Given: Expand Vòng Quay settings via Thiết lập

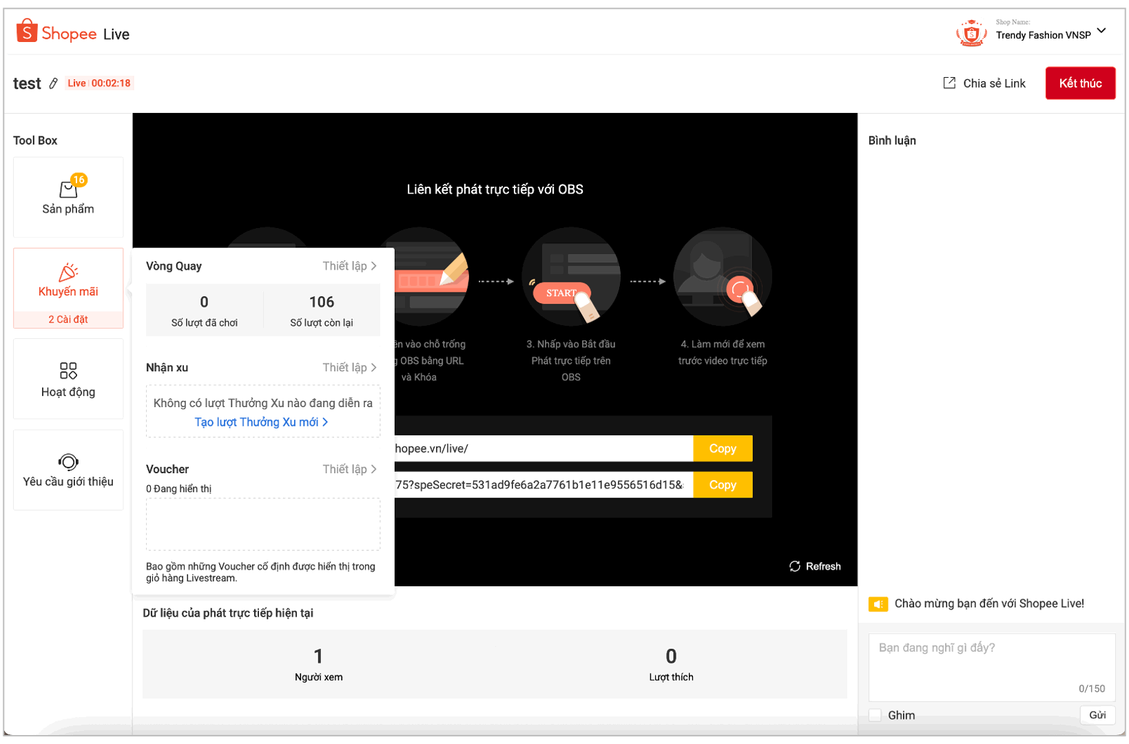Looking at the screenshot, I should pyautogui.click(x=349, y=266).
